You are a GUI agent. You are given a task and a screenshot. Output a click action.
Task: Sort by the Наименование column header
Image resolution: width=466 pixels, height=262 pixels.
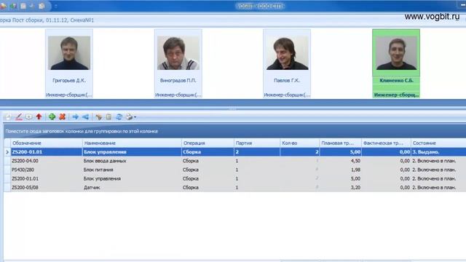coord(132,143)
